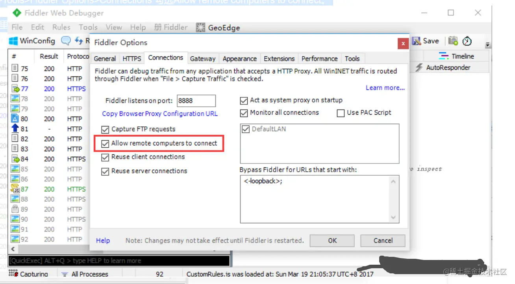Open the View menu
The image size is (515, 284).
pyautogui.click(x=114, y=27)
